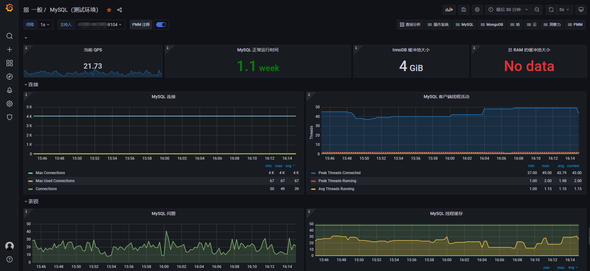Image resolution: width=590 pixels, height=271 pixels.
Task: Save the dashboard with the disk icon
Action: point(464,10)
